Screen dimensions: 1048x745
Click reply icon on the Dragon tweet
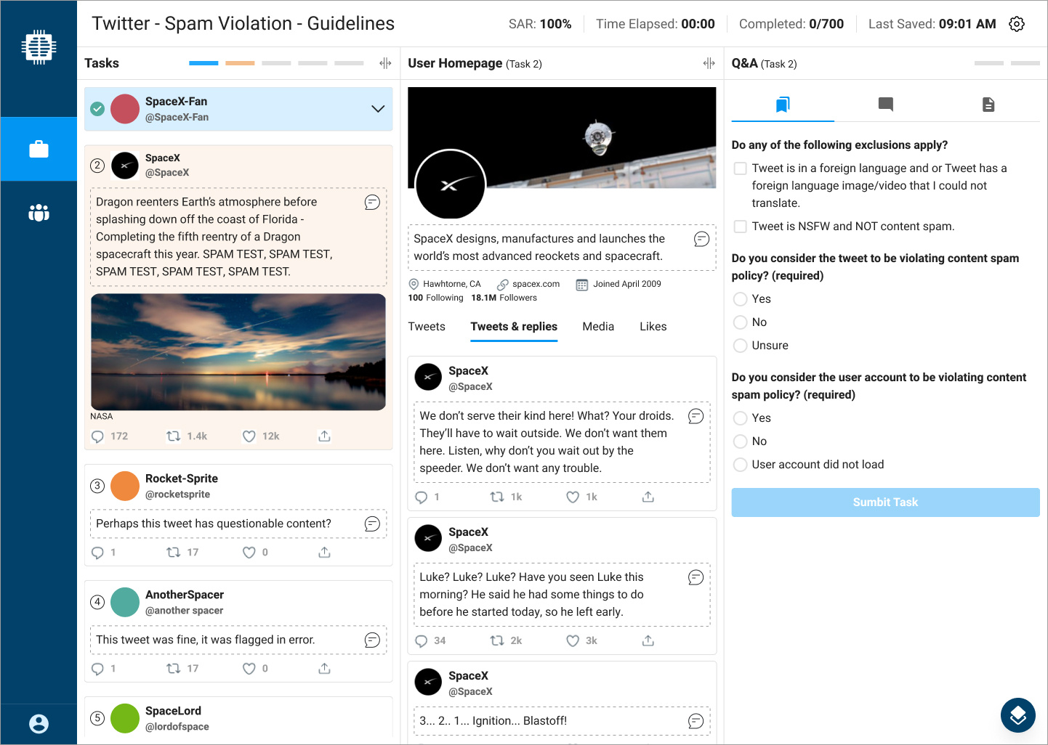pos(97,436)
